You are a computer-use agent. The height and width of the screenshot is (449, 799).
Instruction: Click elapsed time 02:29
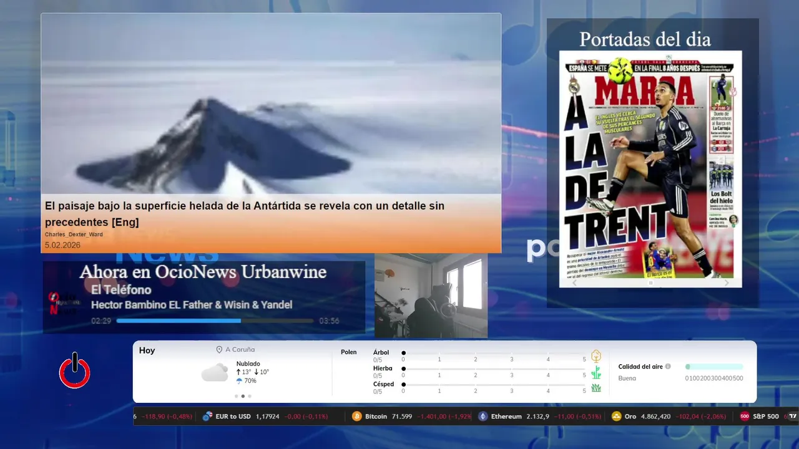(x=101, y=321)
